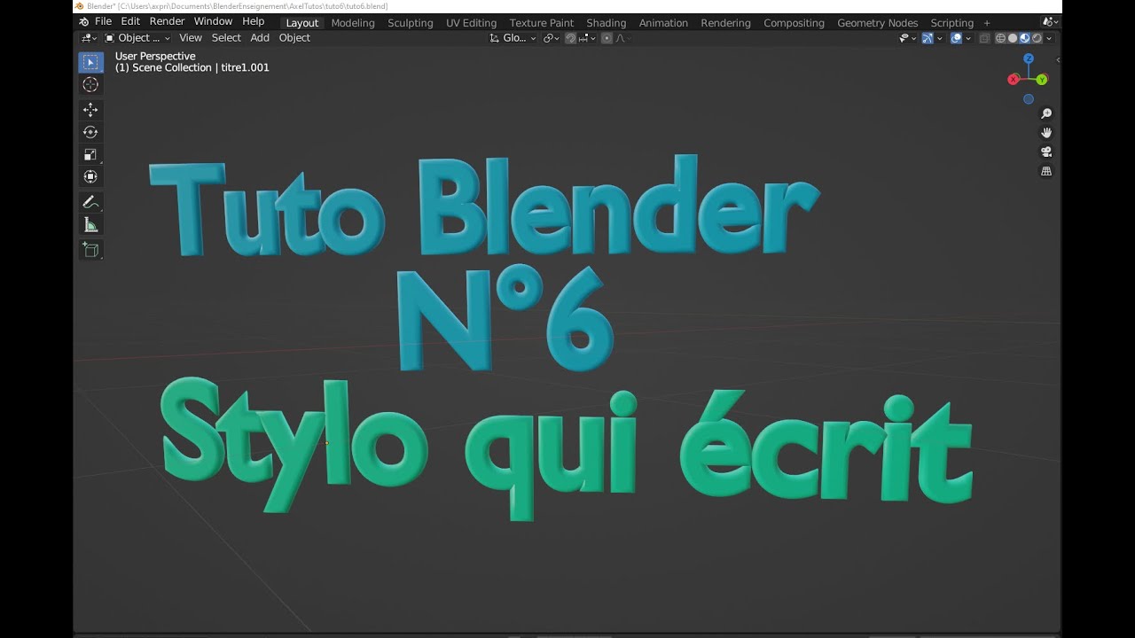Open the viewport Object menu
The height and width of the screenshot is (638, 1135).
[294, 38]
